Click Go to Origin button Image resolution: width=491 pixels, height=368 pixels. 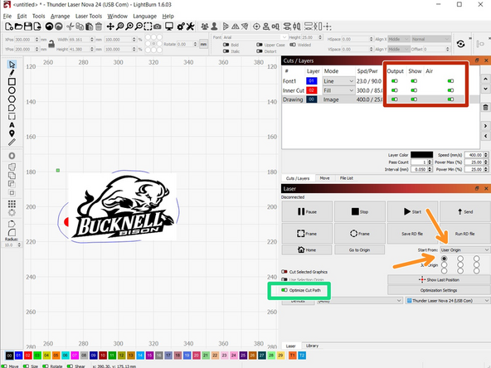pyautogui.click(x=359, y=249)
